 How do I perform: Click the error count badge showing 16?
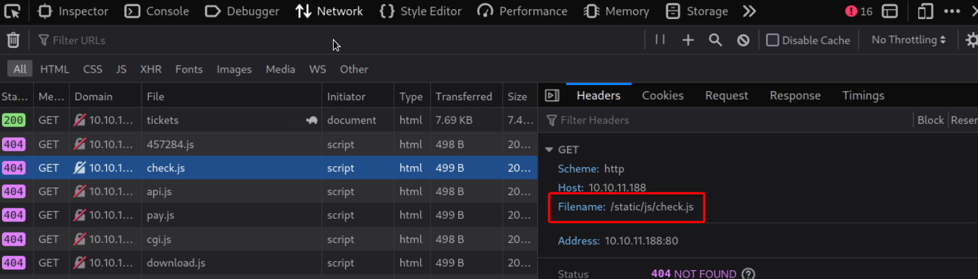click(859, 11)
